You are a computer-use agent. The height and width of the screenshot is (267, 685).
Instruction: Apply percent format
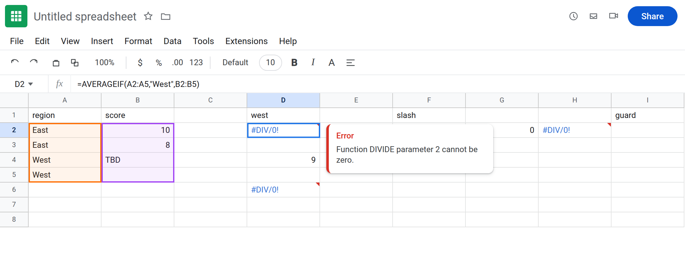tap(159, 63)
